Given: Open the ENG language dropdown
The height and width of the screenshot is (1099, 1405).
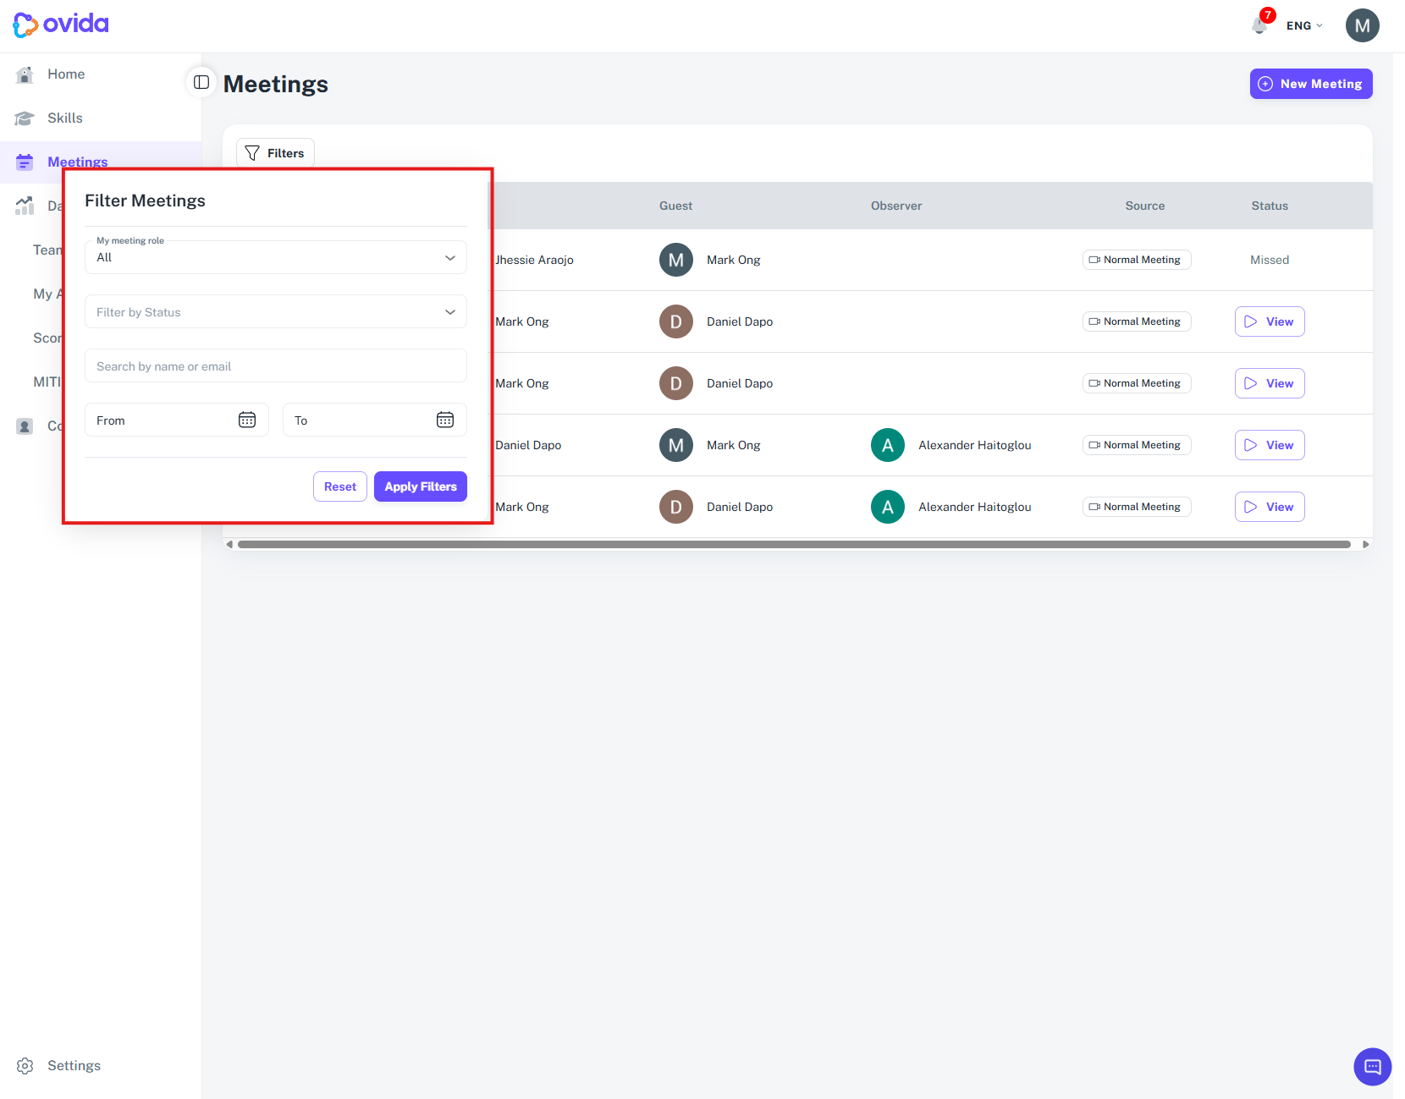Looking at the screenshot, I should (x=1304, y=25).
